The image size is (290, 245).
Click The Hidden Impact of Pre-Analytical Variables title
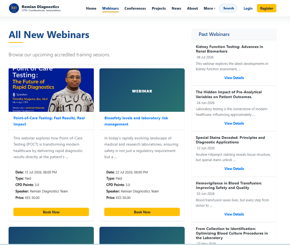click(229, 94)
